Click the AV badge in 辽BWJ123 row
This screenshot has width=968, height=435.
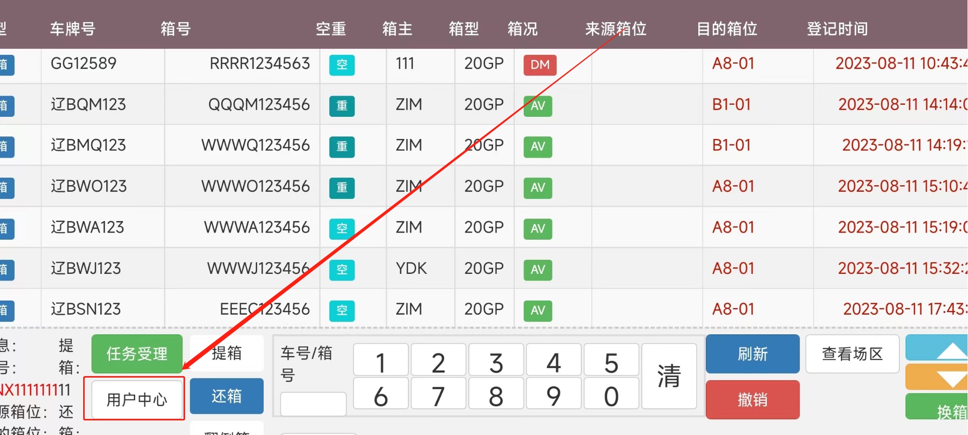click(x=537, y=270)
